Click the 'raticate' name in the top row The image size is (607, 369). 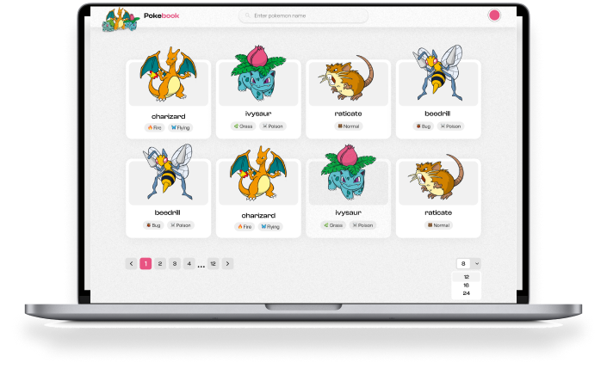point(348,114)
